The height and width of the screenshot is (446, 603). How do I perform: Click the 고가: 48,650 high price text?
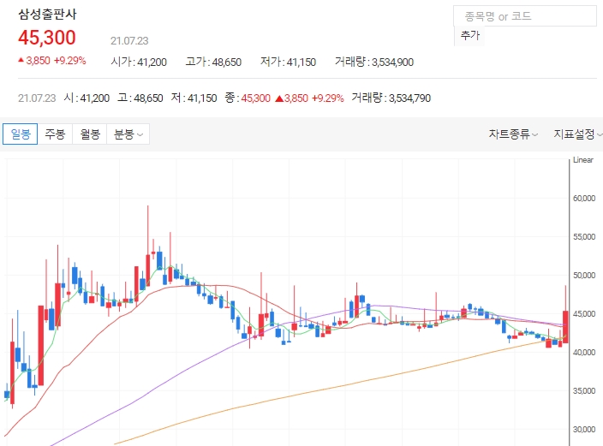(213, 62)
